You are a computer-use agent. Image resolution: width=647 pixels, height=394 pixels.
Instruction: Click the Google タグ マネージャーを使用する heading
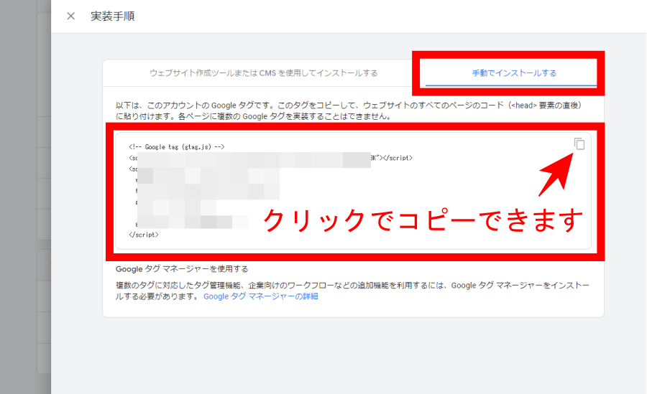pos(182,269)
